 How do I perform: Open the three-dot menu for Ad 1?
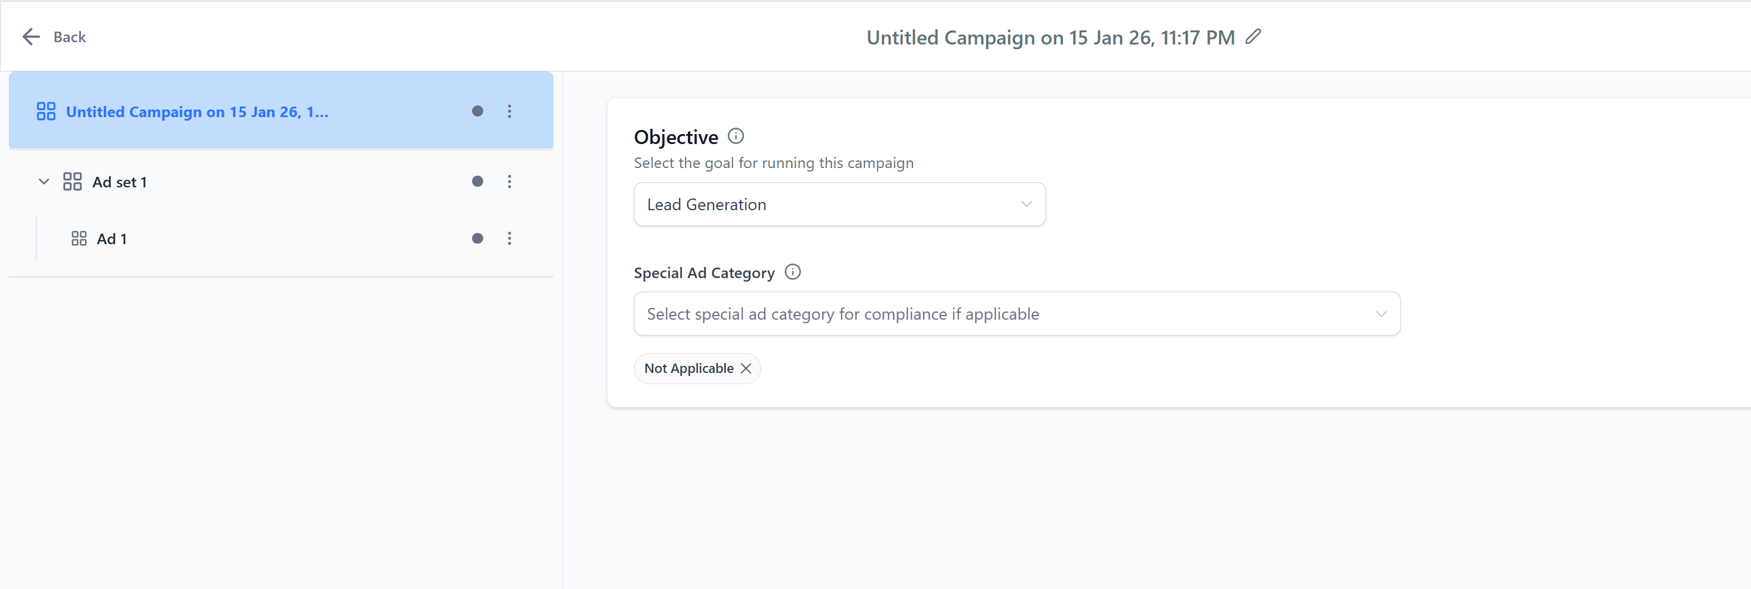[510, 238]
